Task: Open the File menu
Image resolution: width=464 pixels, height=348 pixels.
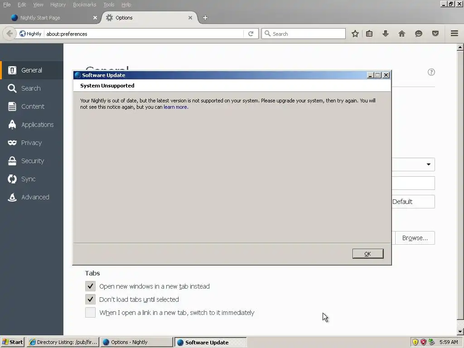Action: (7, 5)
